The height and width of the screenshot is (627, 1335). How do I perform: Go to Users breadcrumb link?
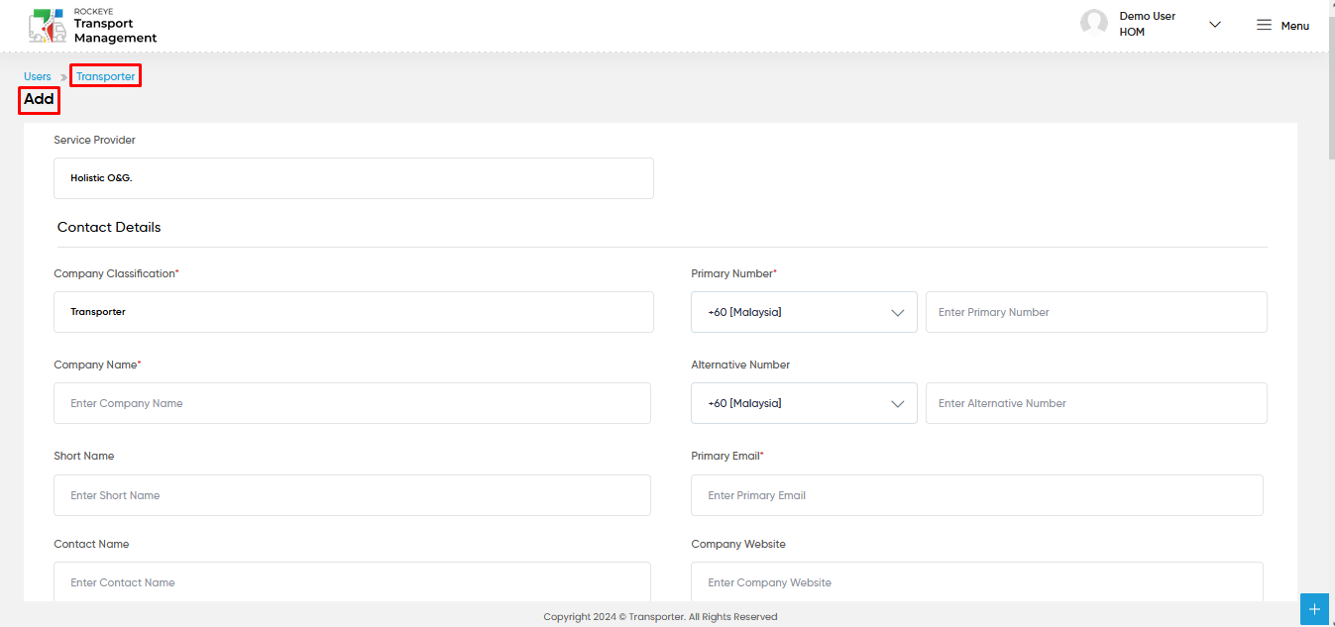point(38,76)
